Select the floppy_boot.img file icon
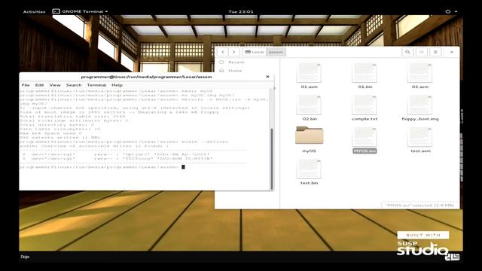 (420, 105)
